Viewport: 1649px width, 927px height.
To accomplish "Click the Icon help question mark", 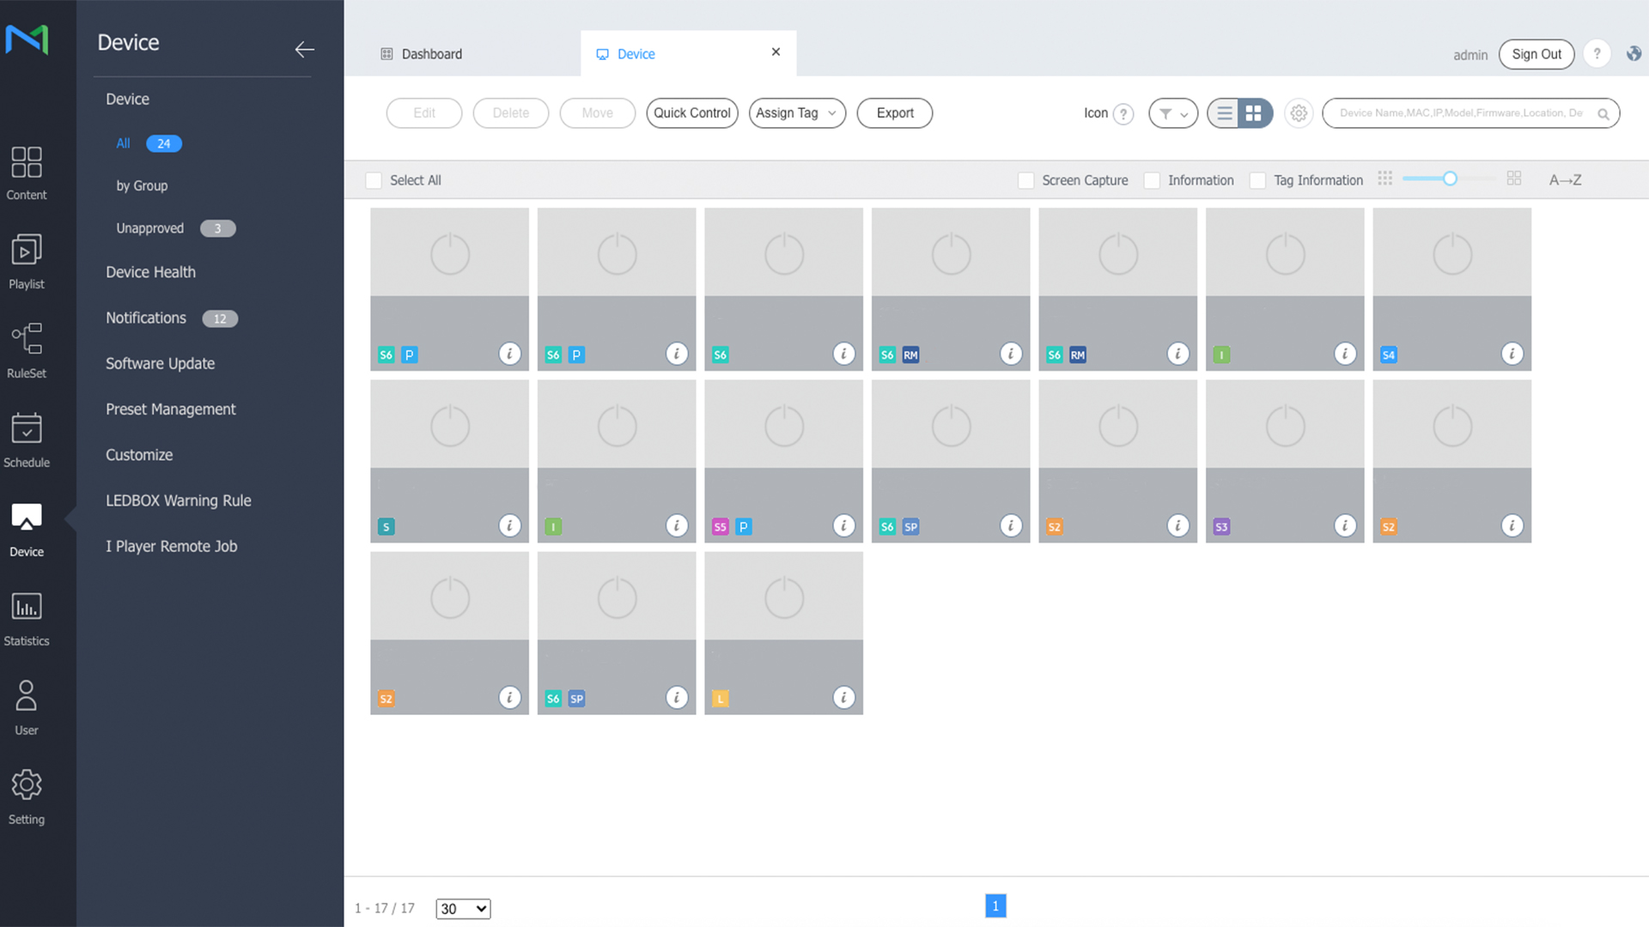I will [x=1123, y=114].
